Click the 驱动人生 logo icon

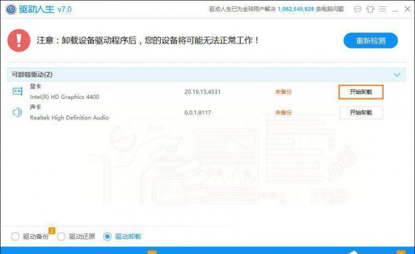(11, 10)
